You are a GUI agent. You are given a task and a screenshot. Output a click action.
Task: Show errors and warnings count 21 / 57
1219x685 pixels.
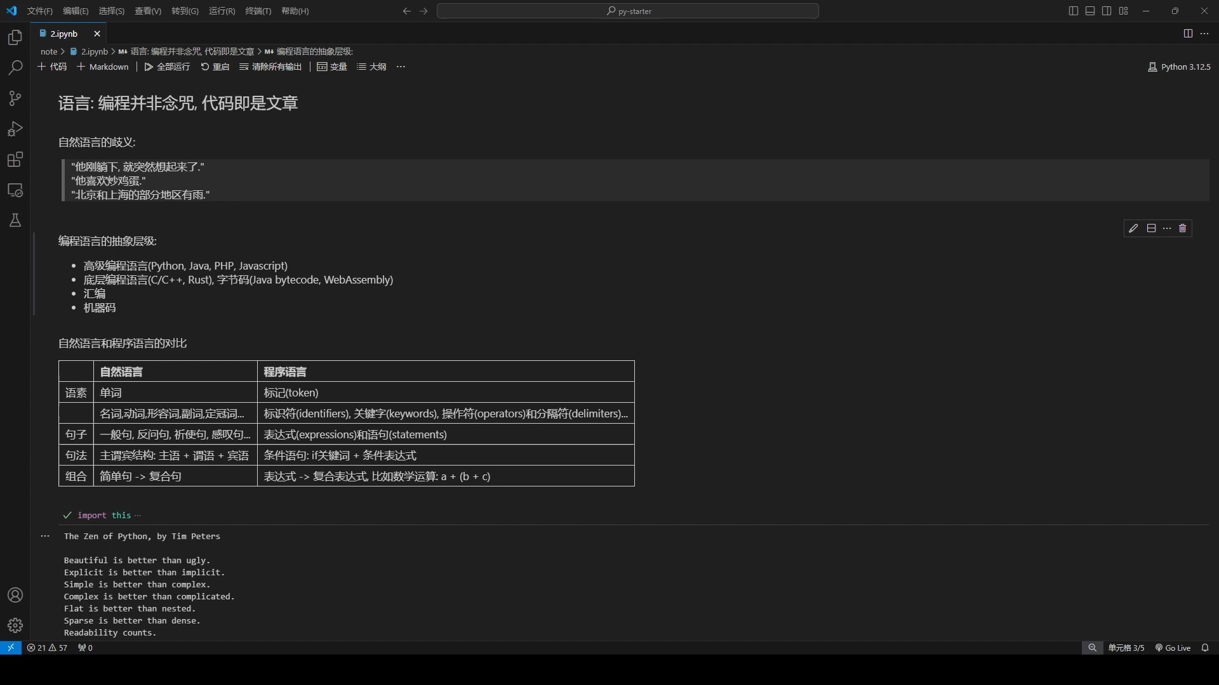47,648
